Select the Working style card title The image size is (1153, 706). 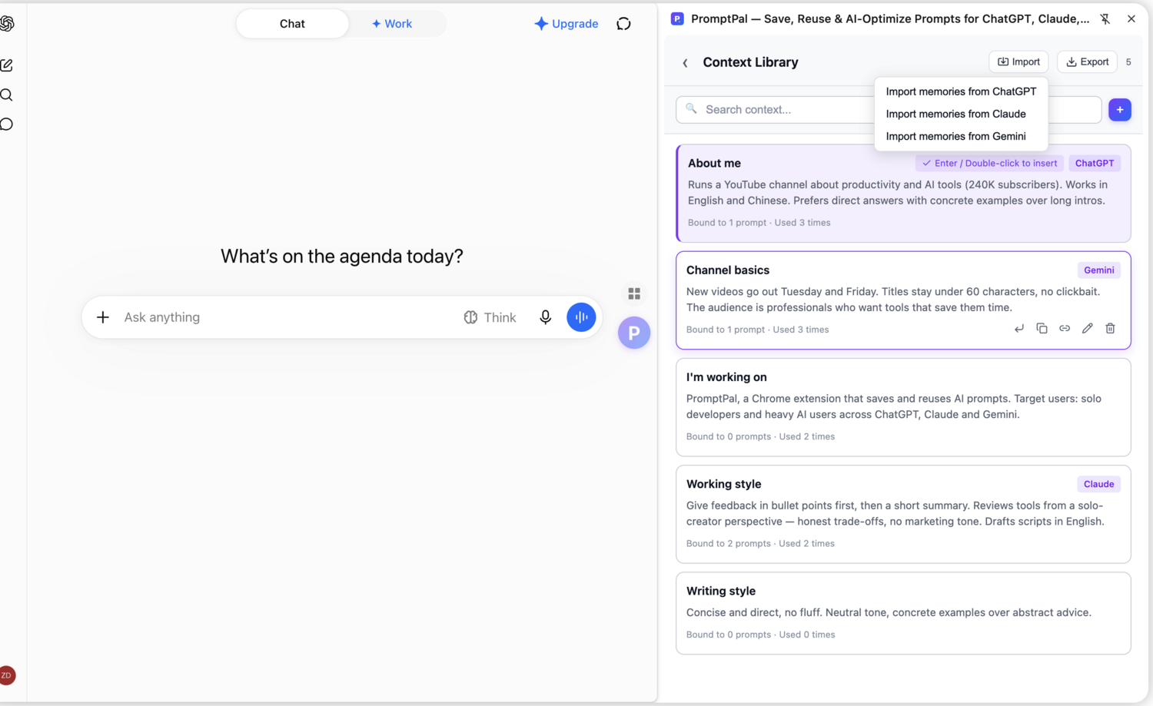723,484
